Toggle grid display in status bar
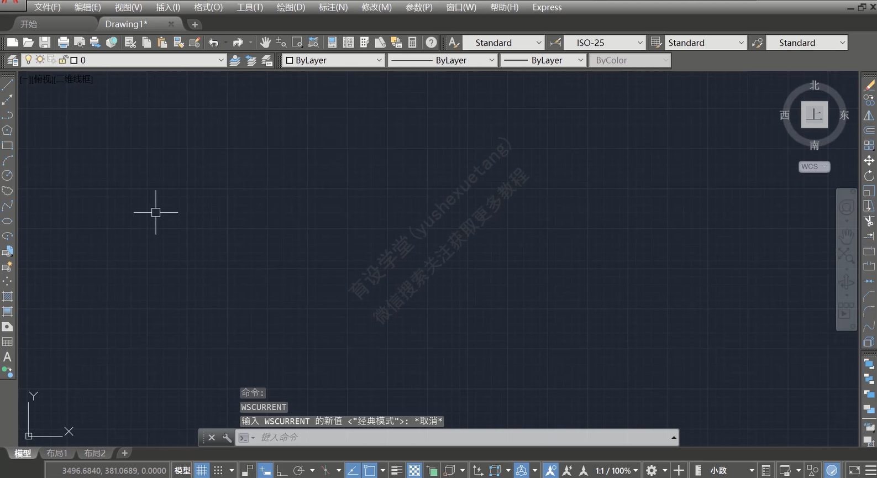The height and width of the screenshot is (478, 877). (x=202, y=470)
